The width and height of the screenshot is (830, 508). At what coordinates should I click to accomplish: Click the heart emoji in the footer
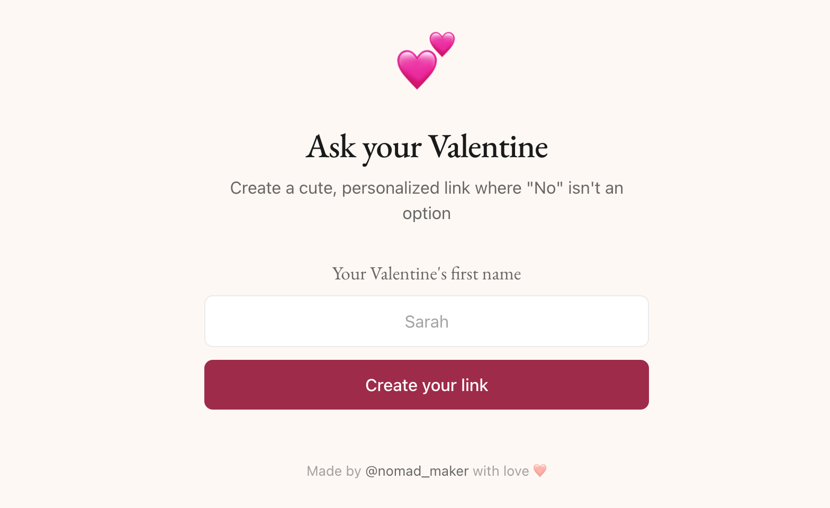coord(540,470)
